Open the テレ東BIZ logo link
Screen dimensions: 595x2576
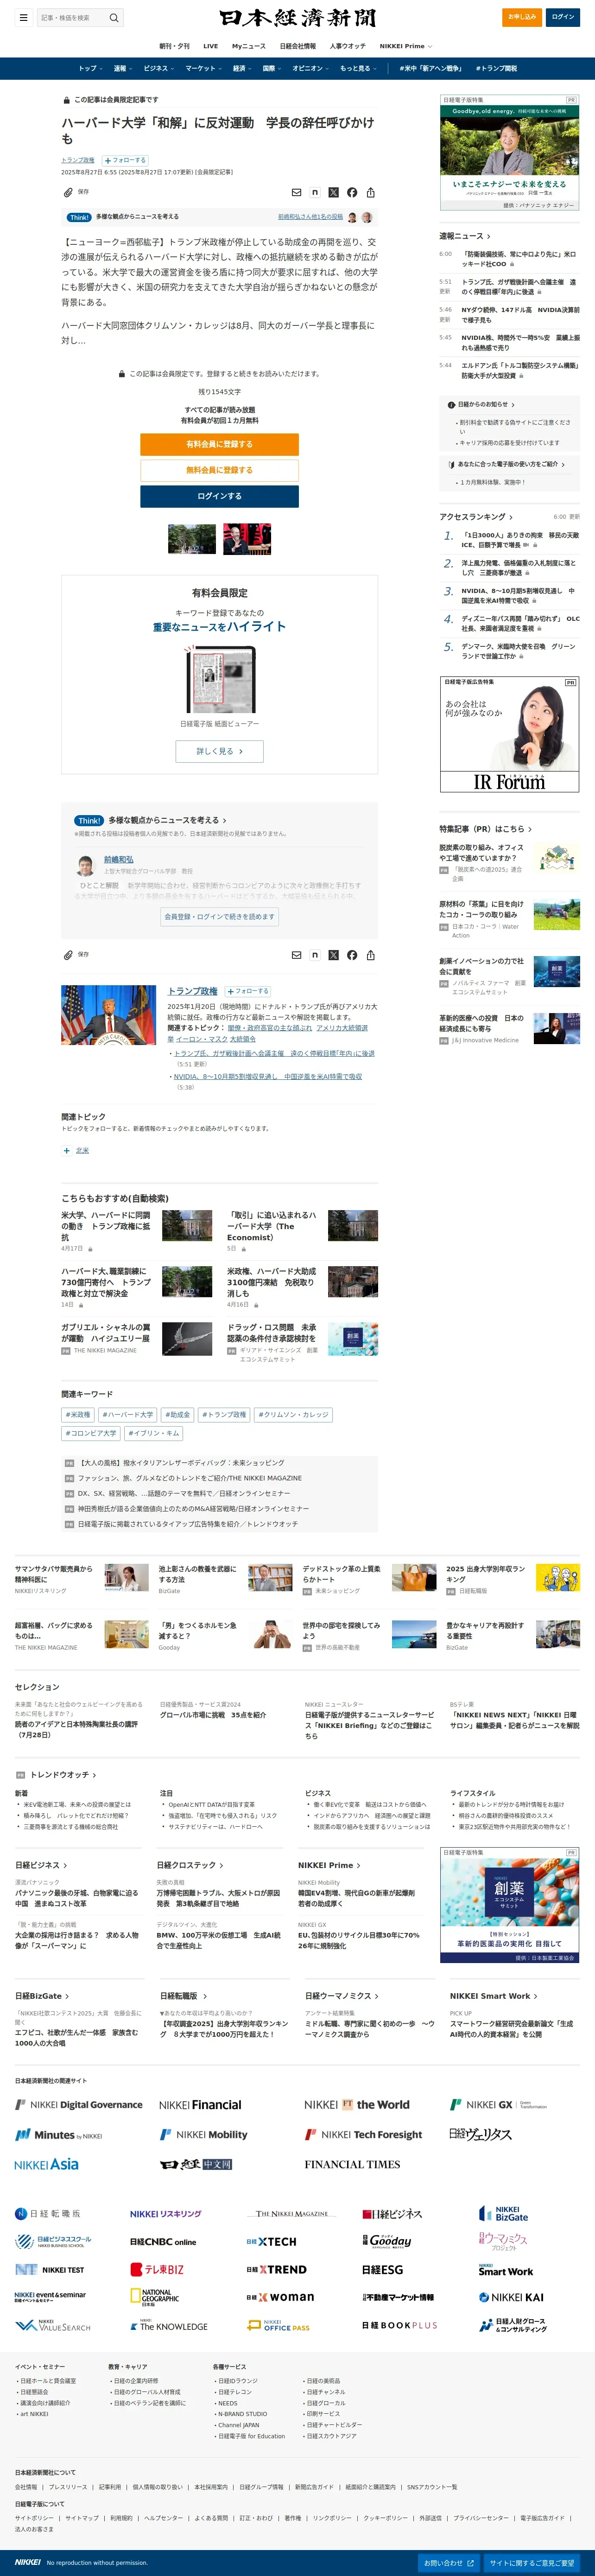[x=157, y=2270]
